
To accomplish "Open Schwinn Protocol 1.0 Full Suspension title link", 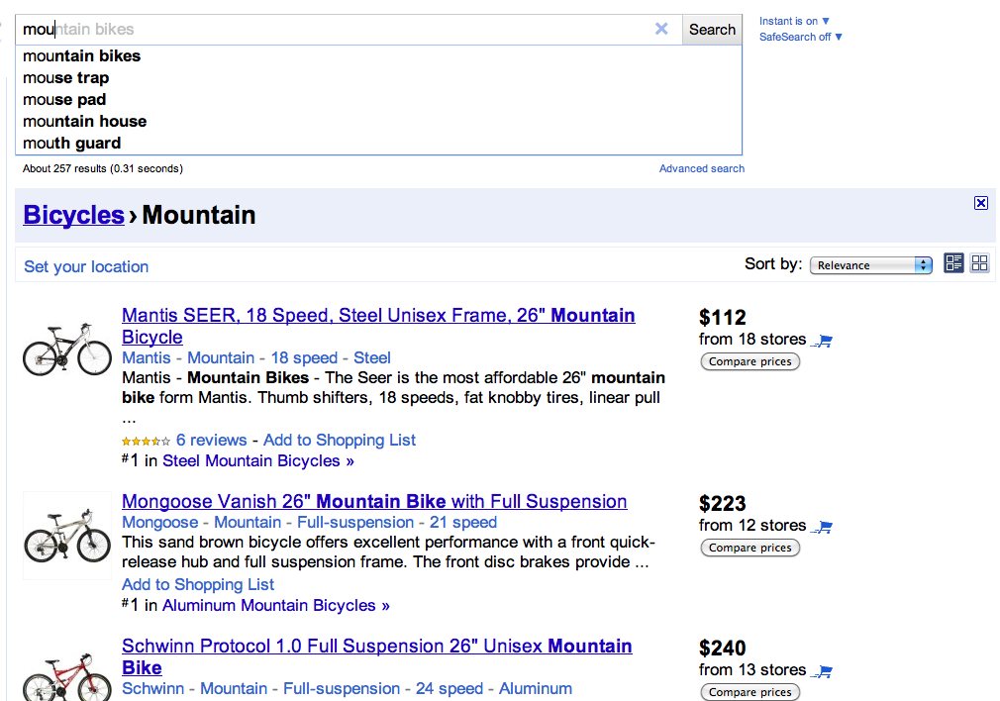I will [377, 656].
